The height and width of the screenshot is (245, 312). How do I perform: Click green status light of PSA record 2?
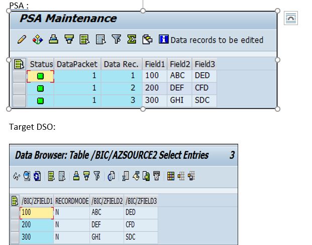[x=40, y=89]
